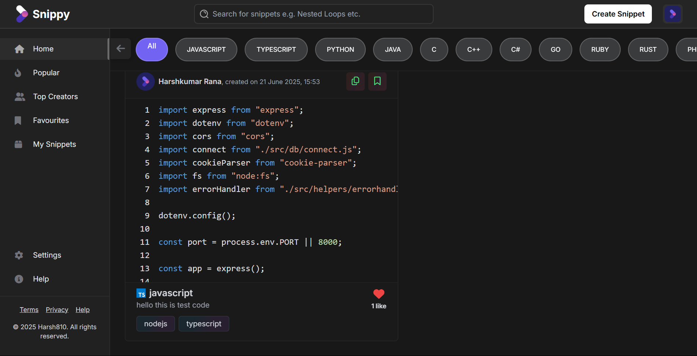Open the Popular sidebar item
Image resolution: width=697 pixels, height=356 pixels.
(x=54, y=73)
